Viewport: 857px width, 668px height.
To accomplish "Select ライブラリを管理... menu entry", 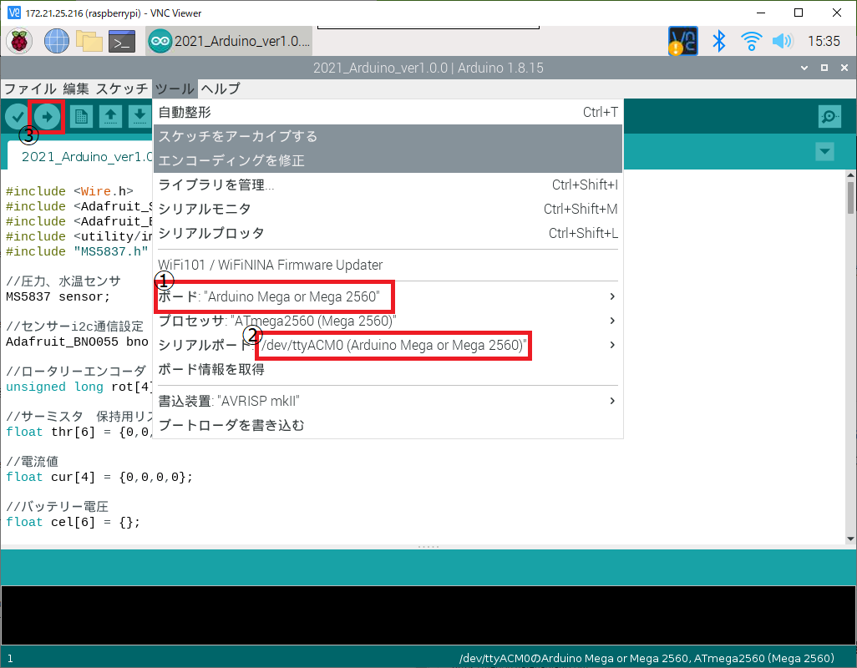I will coord(388,185).
